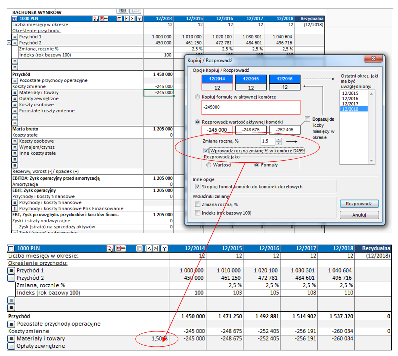The image size is (398, 356).
Task: Jump to last period in lower table header
Action: pos(156,249)
